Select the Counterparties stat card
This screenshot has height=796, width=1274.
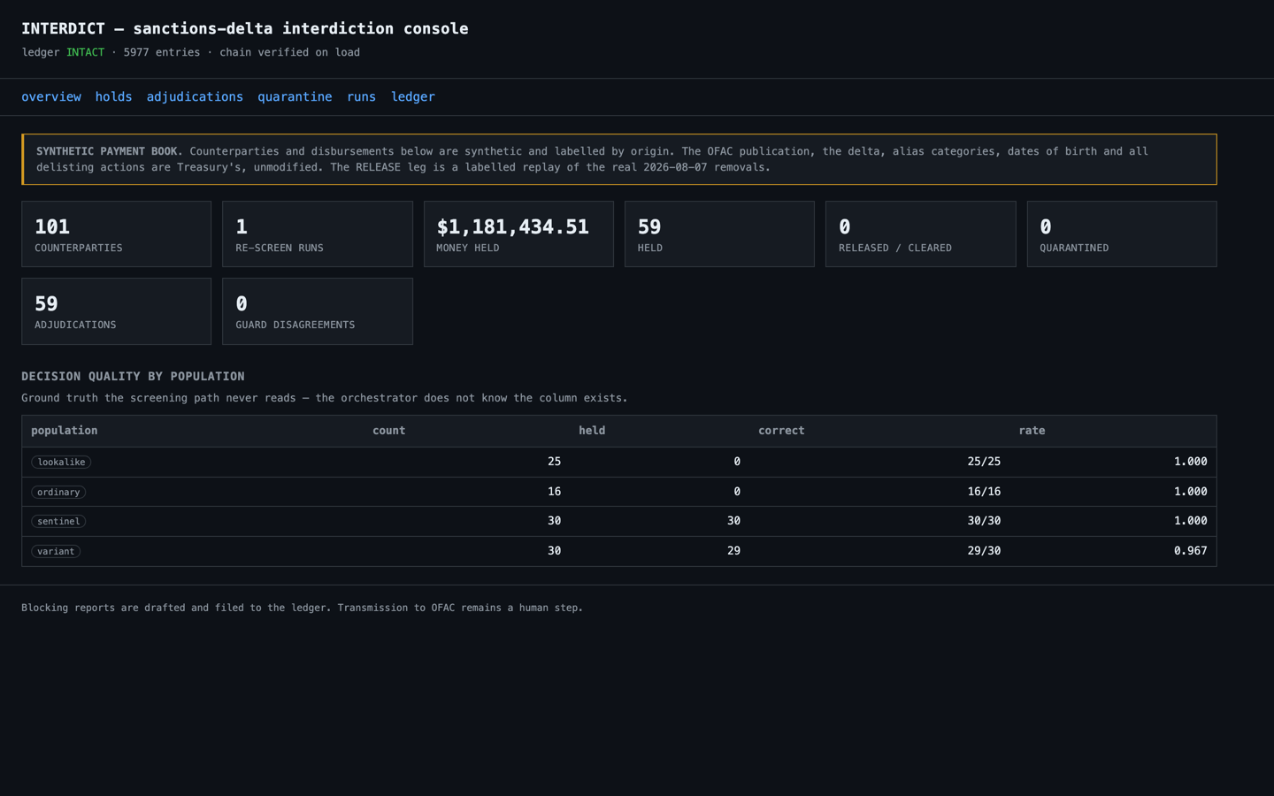(x=116, y=234)
